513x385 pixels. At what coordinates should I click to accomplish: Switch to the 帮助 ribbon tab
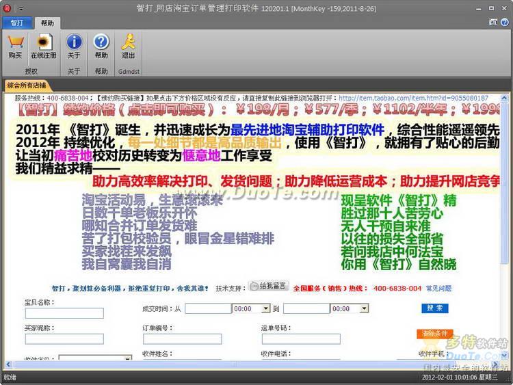pyautogui.click(x=47, y=23)
